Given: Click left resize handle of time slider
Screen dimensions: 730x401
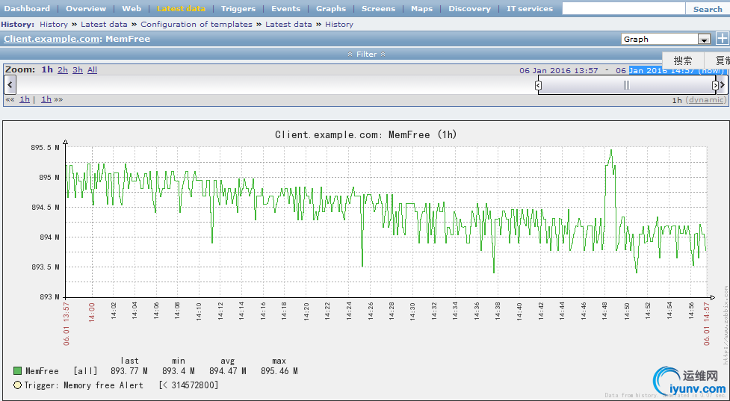Looking at the screenshot, I should (538, 85).
